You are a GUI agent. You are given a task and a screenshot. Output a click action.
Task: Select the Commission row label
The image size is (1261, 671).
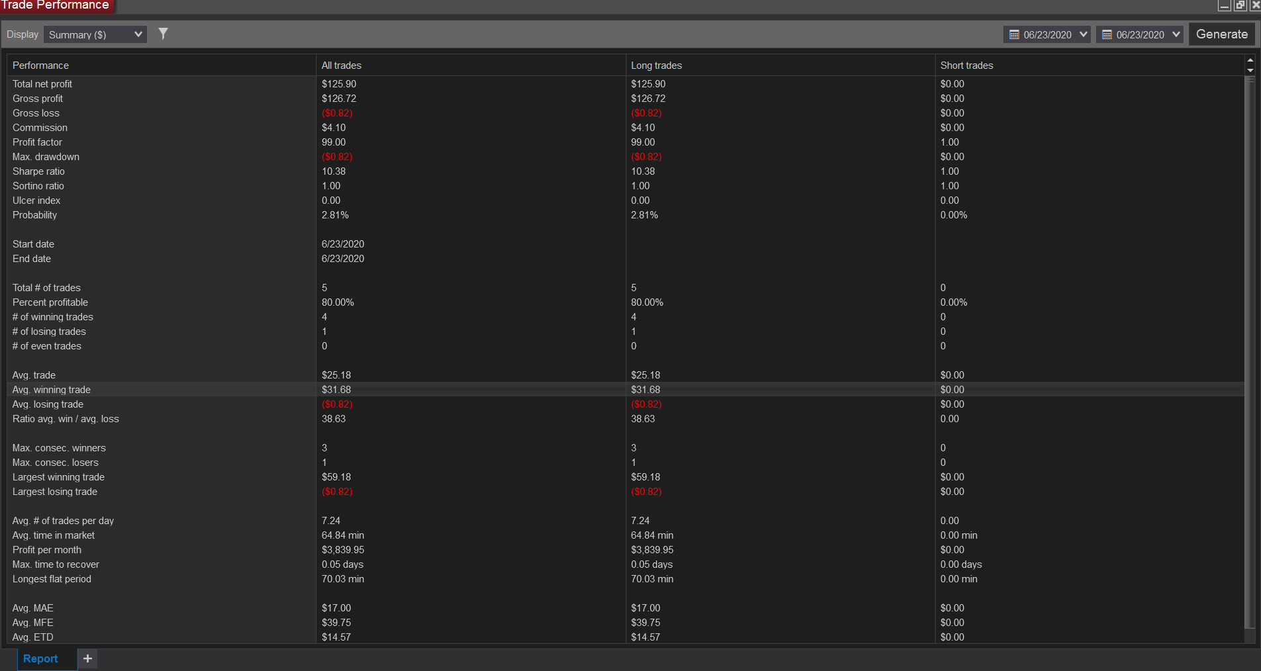click(40, 128)
